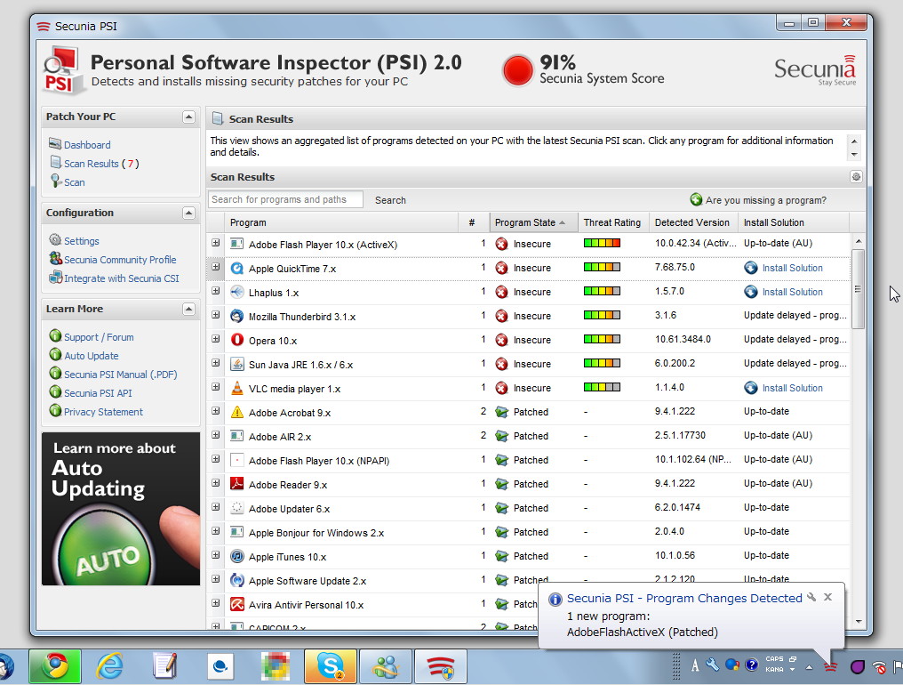Click the Mozilla Thunderbird program icon
This screenshot has width=903, height=685.
click(236, 316)
